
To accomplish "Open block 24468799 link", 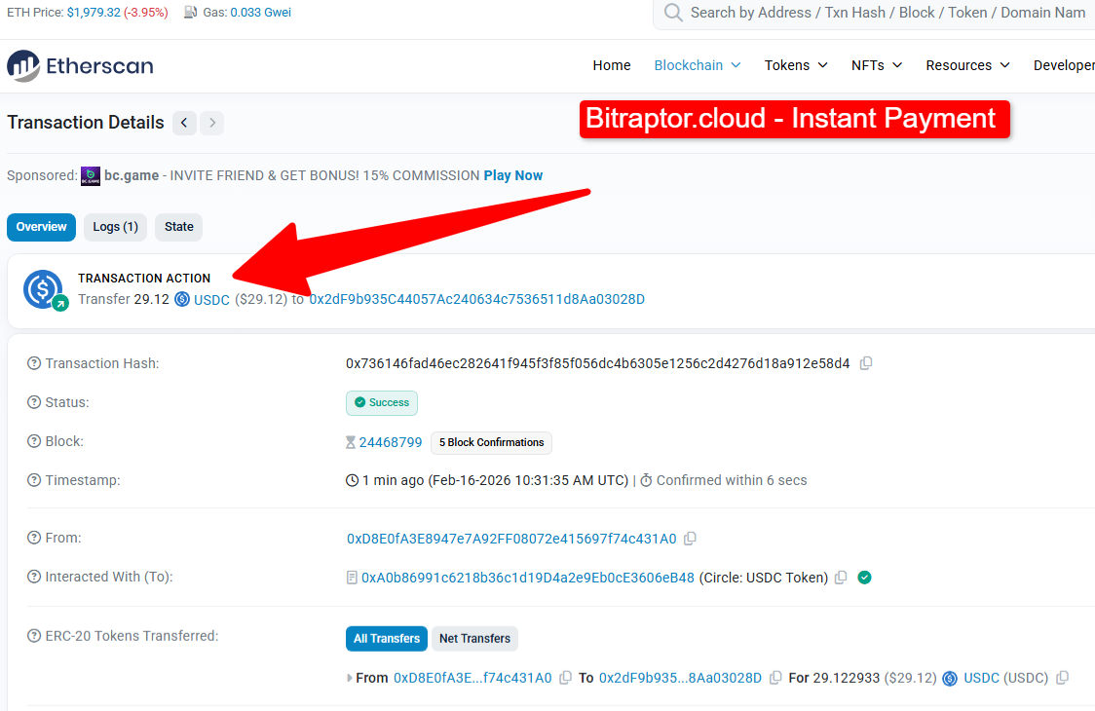I will 391,442.
